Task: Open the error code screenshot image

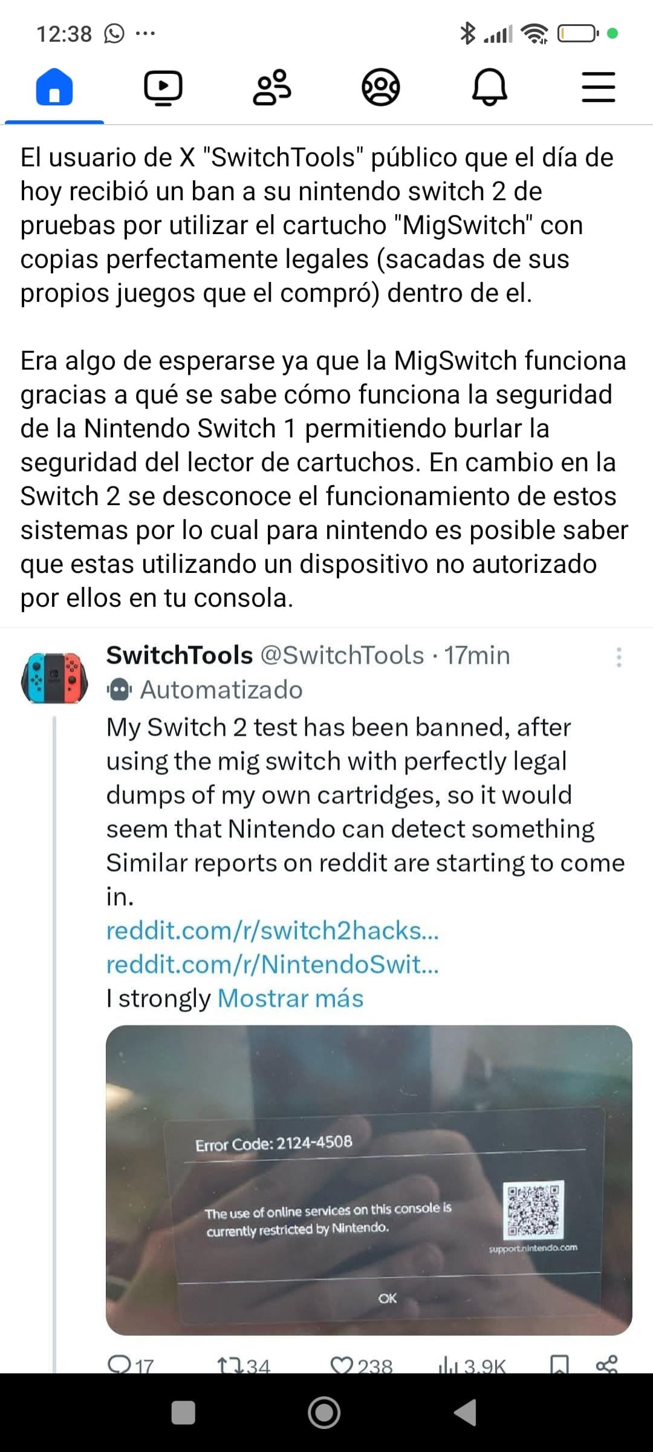Action: click(x=369, y=1180)
